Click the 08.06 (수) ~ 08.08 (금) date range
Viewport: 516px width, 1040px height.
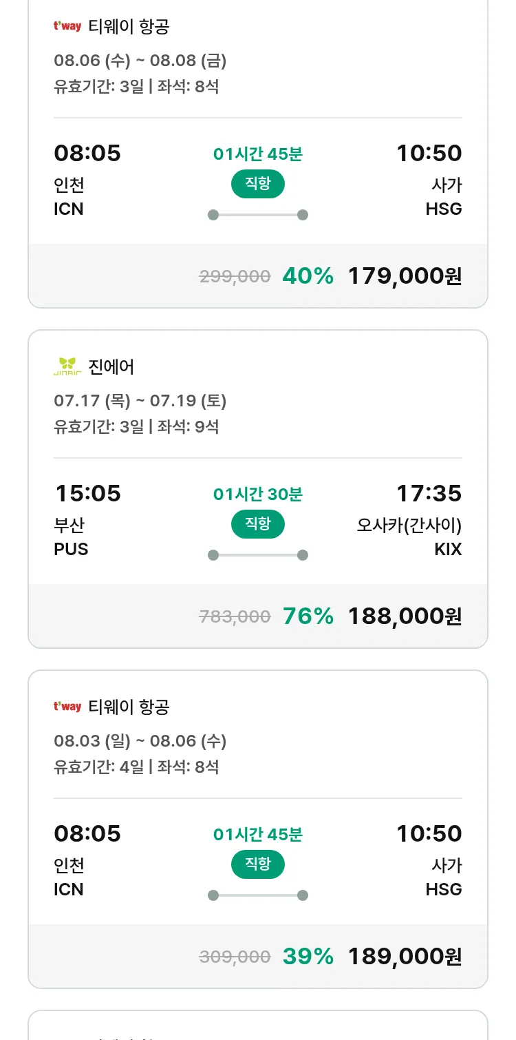tap(140, 61)
